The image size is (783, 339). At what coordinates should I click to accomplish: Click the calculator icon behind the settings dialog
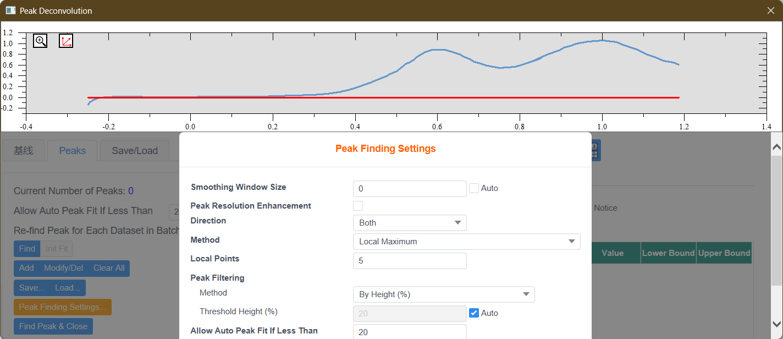click(x=595, y=150)
